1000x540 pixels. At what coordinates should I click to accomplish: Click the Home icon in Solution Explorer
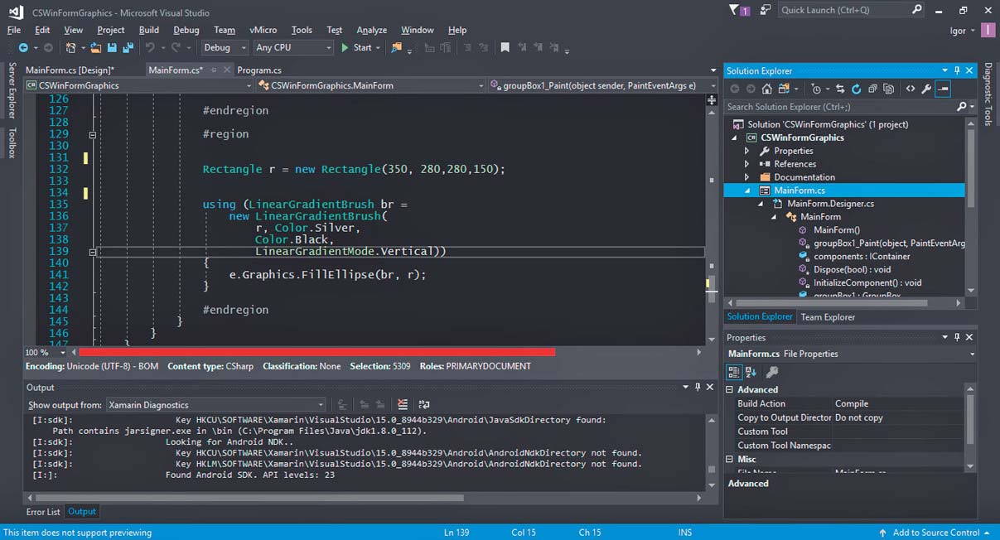(767, 89)
